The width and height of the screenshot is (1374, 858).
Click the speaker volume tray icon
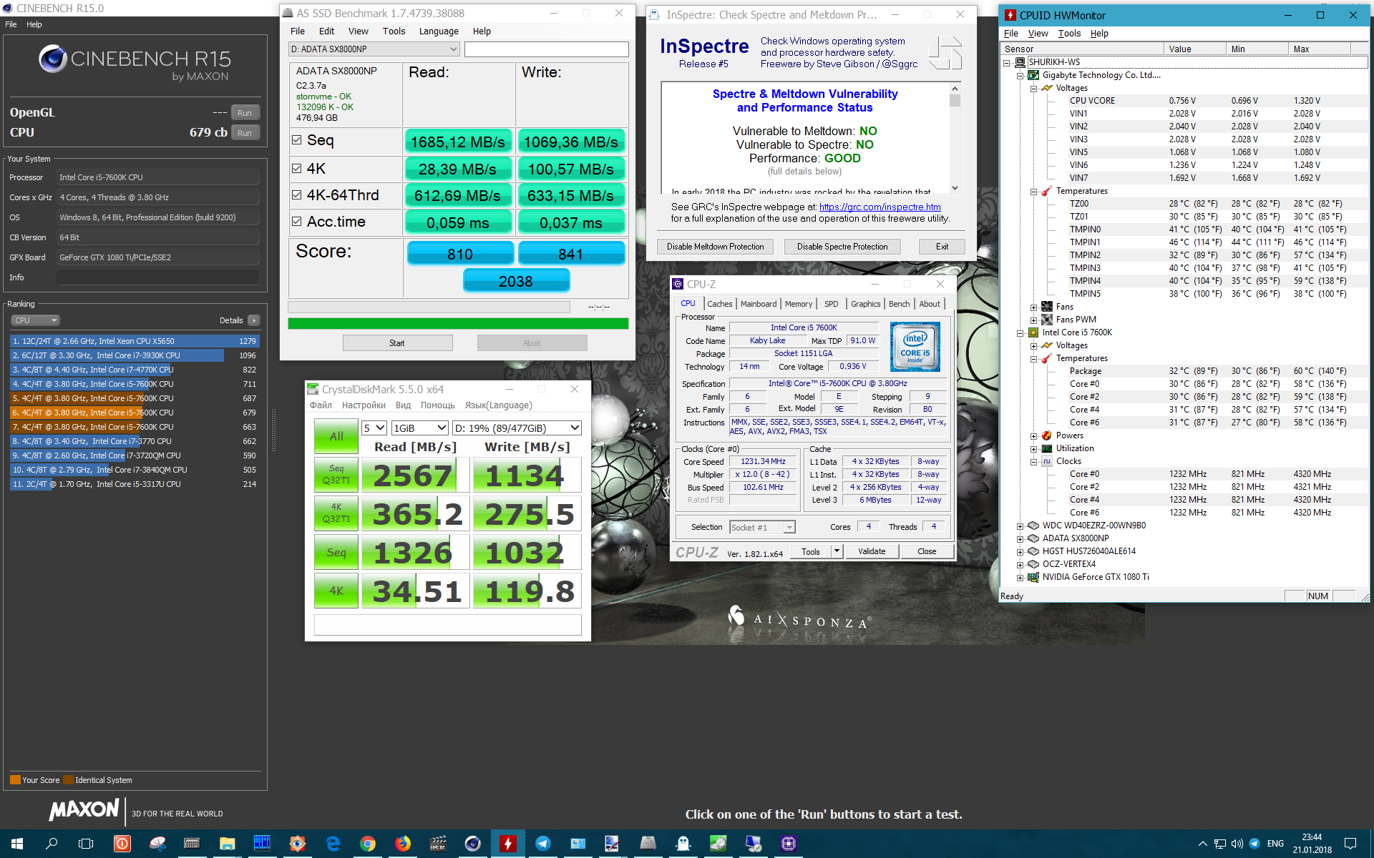pos(1237,844)
